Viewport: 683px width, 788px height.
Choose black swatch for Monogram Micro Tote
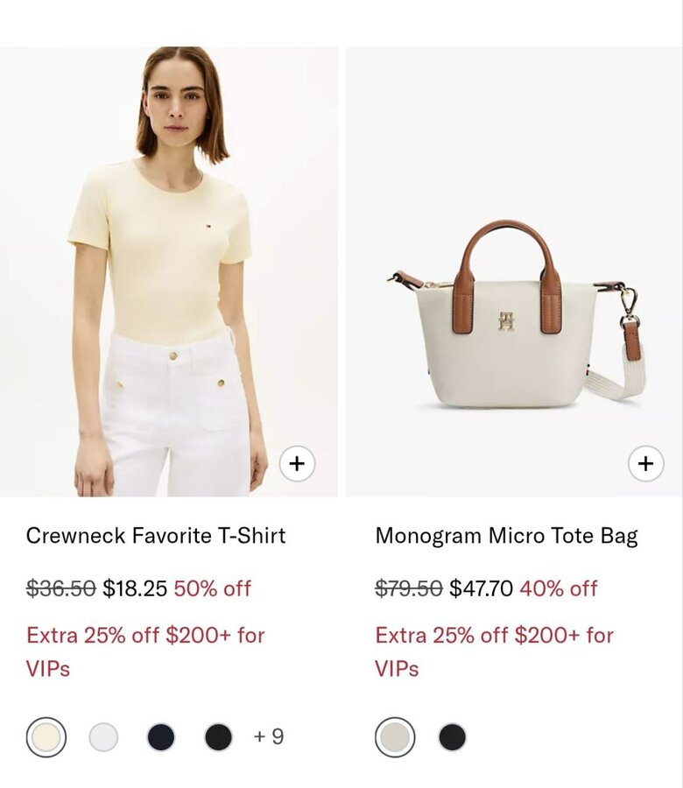coord(453,737)
